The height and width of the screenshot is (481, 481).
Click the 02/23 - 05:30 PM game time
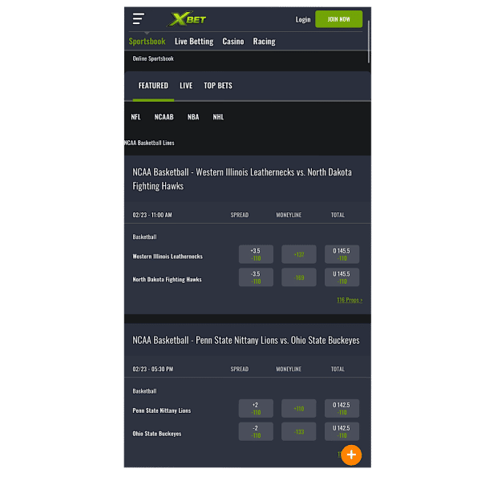(153, 369)
